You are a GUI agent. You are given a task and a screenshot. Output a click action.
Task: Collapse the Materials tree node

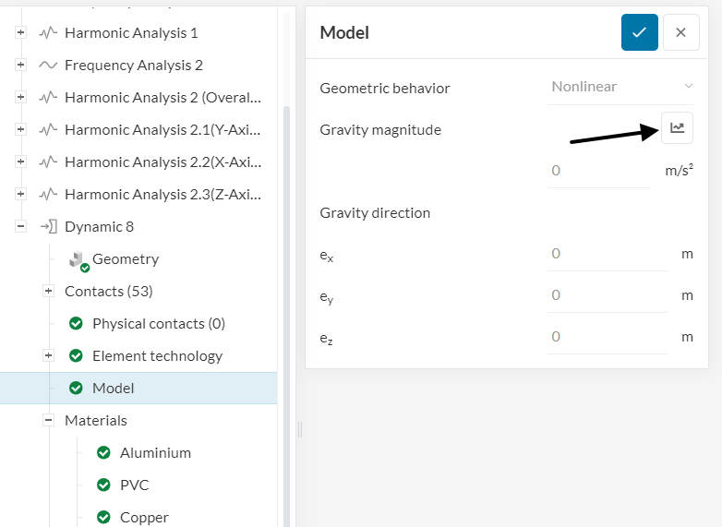pos(48,421)
